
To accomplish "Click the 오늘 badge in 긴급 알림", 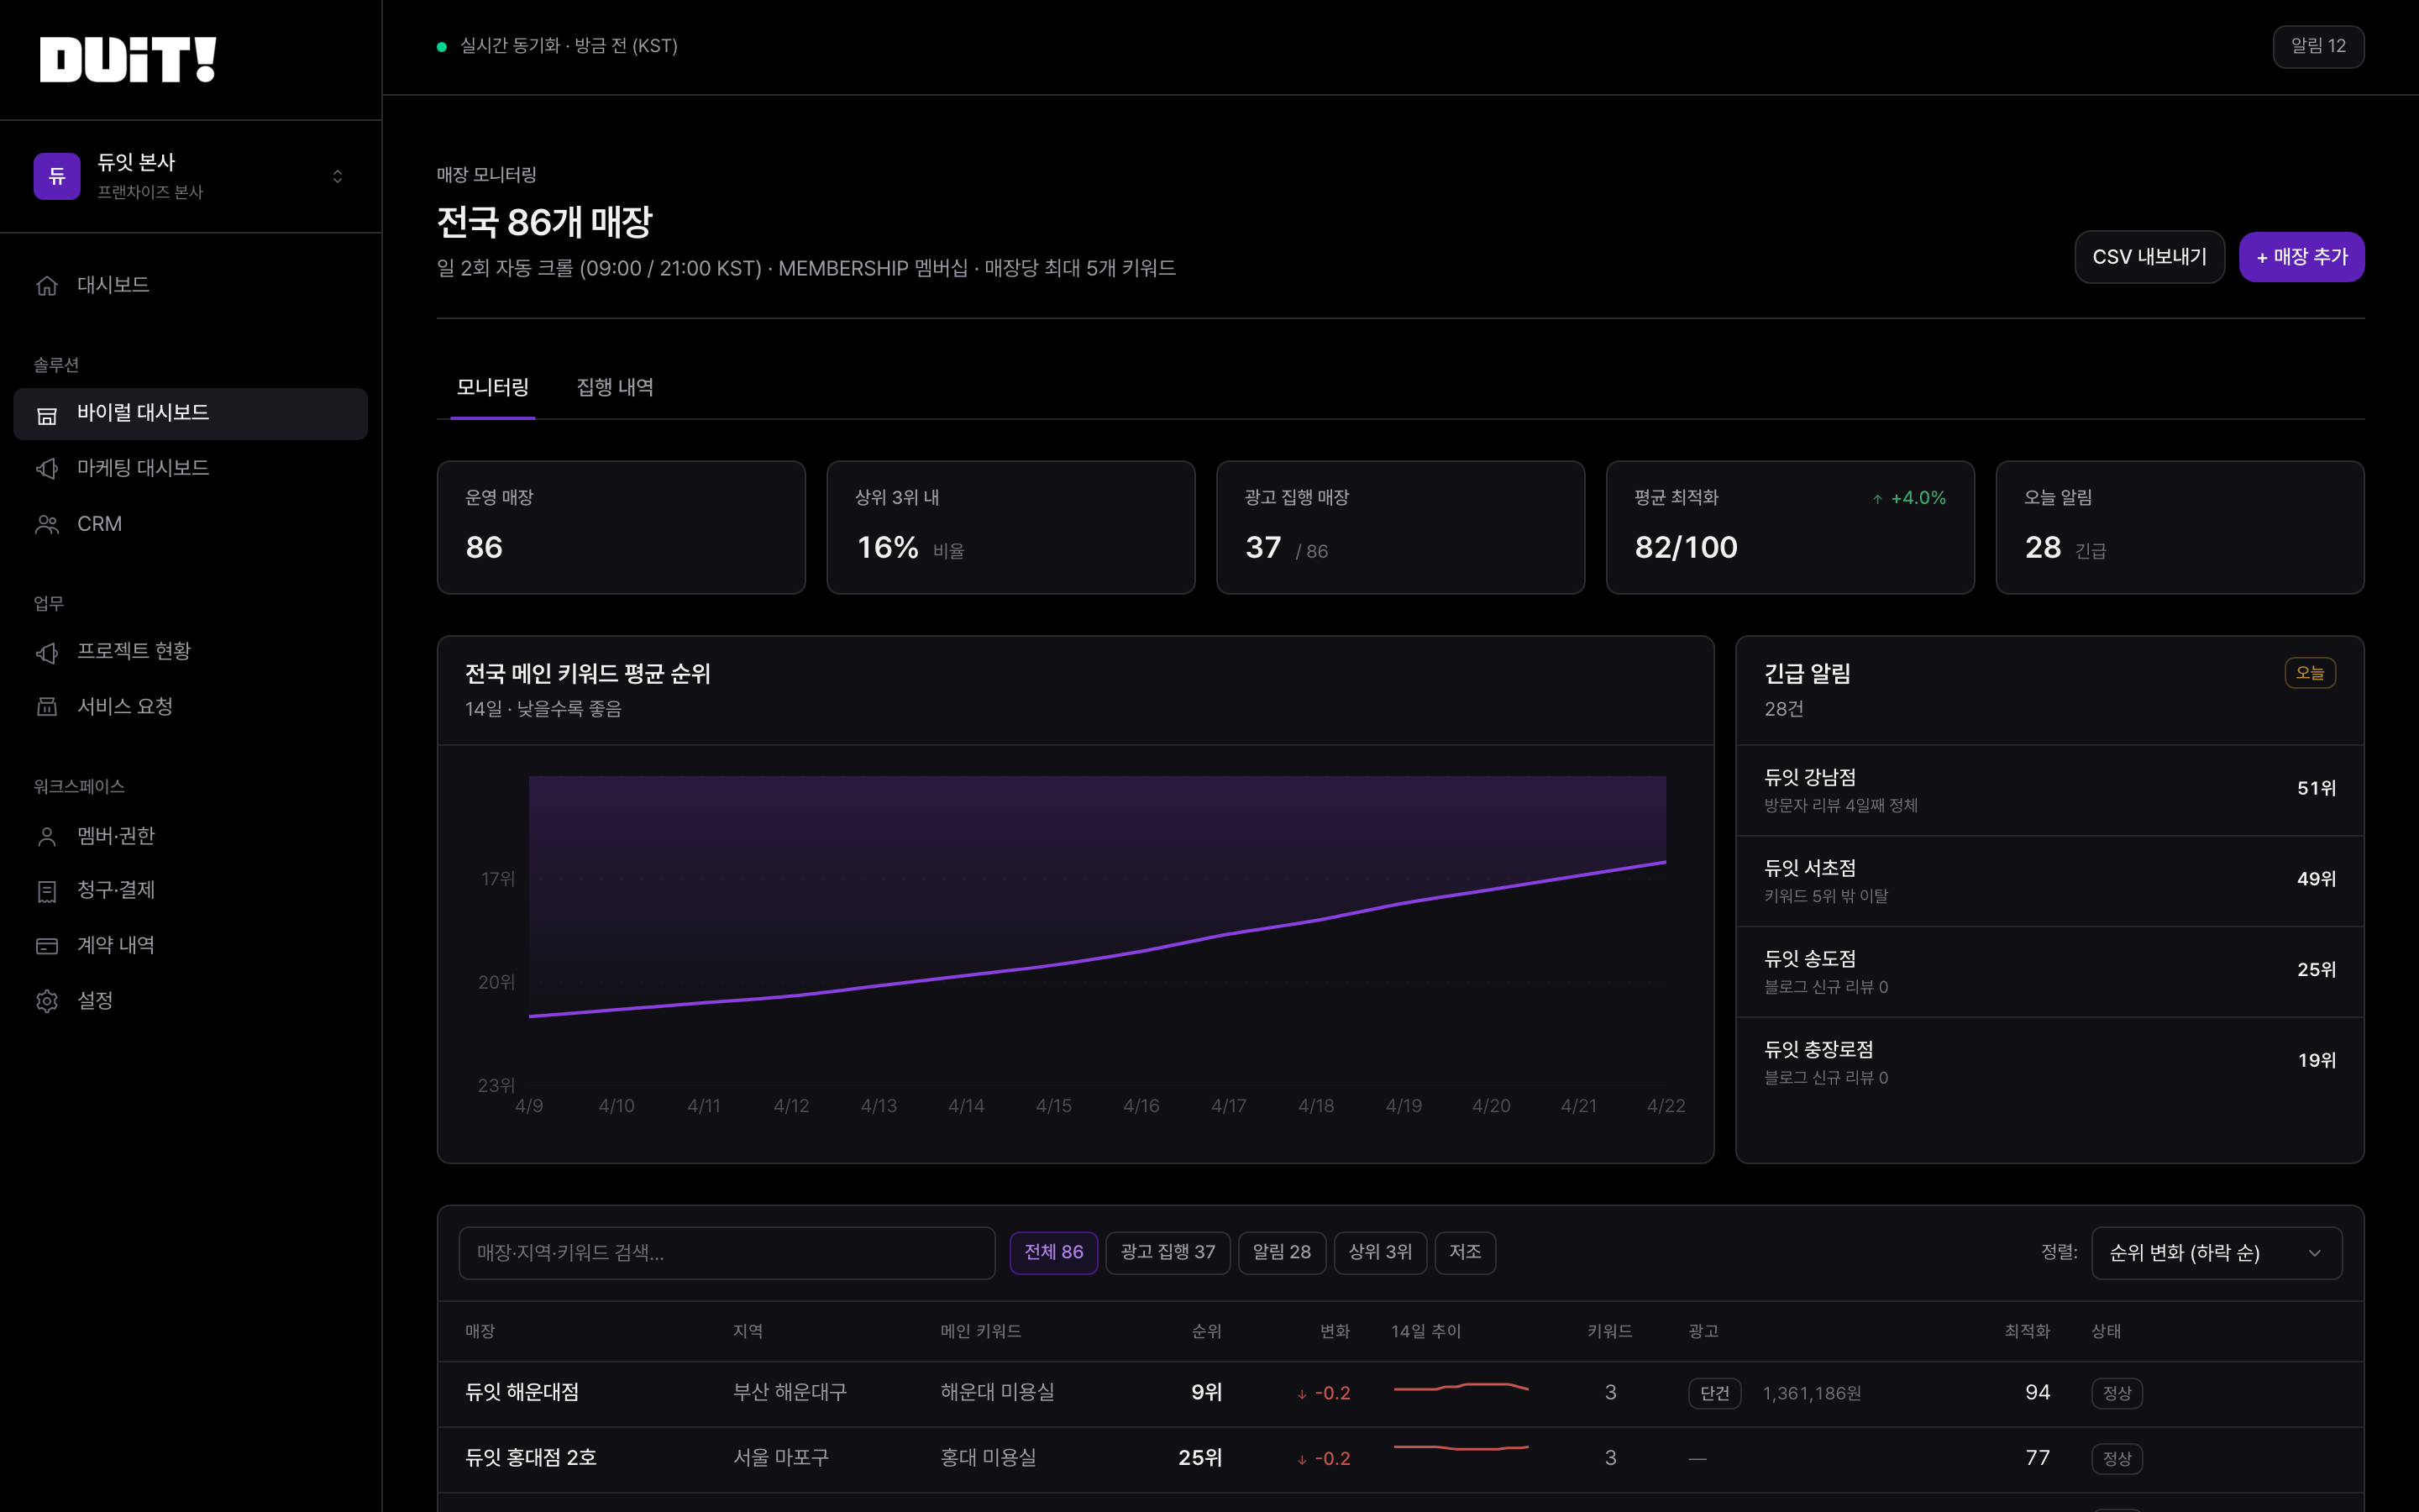I will click(2310, 673).
